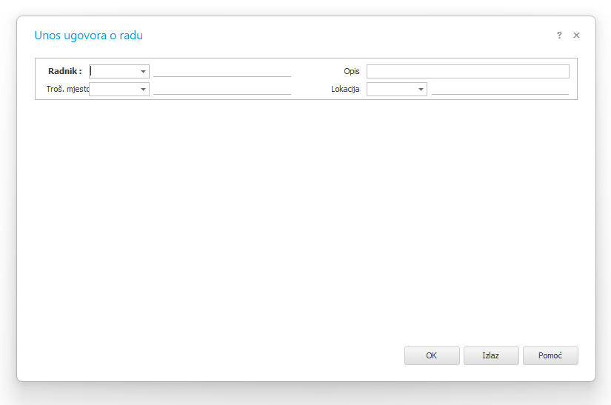Viewport: 611px width, 405px height.
Task: Click the Radnik label
Action: tap(64, 71)
